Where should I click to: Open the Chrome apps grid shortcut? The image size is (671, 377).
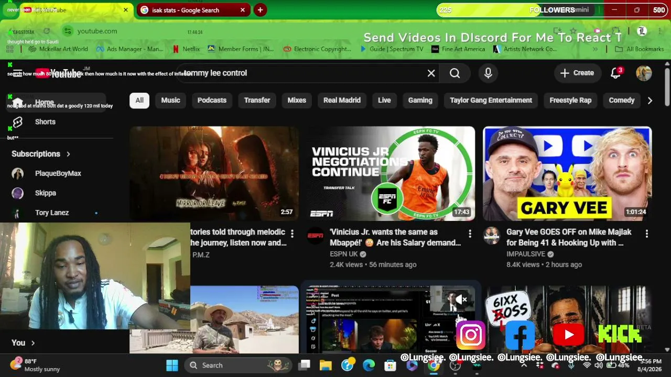pyautogui.click(x=10, y=49)
